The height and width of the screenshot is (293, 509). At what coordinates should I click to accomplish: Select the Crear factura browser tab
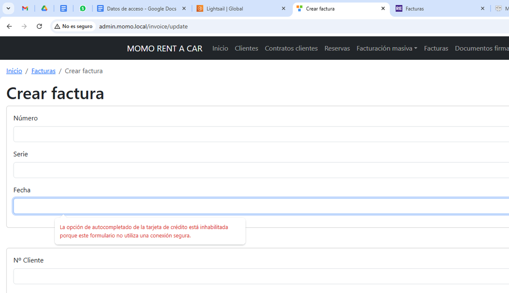[341, 8]
